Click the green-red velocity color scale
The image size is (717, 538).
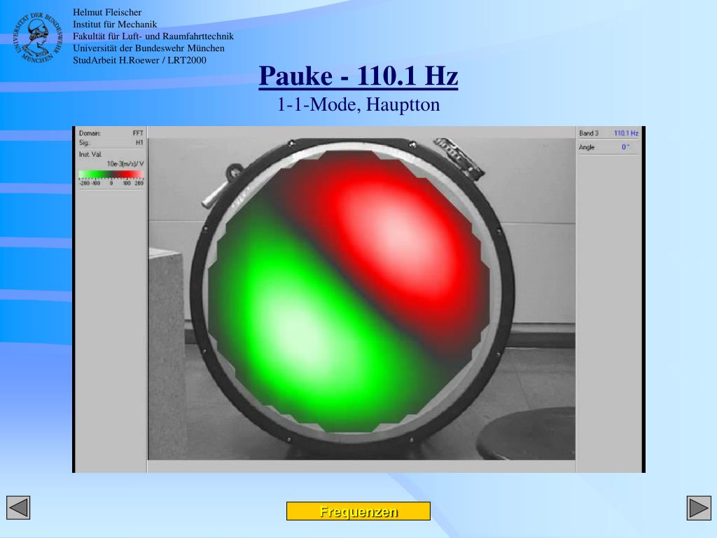click(x=111, y=174)
